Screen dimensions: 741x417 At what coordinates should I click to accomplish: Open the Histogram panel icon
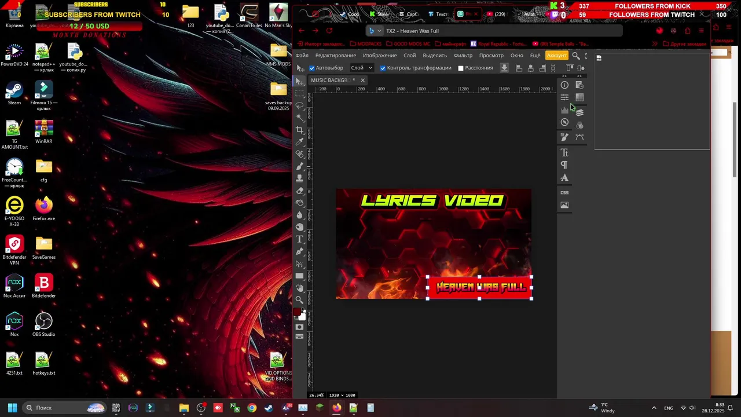564,110
